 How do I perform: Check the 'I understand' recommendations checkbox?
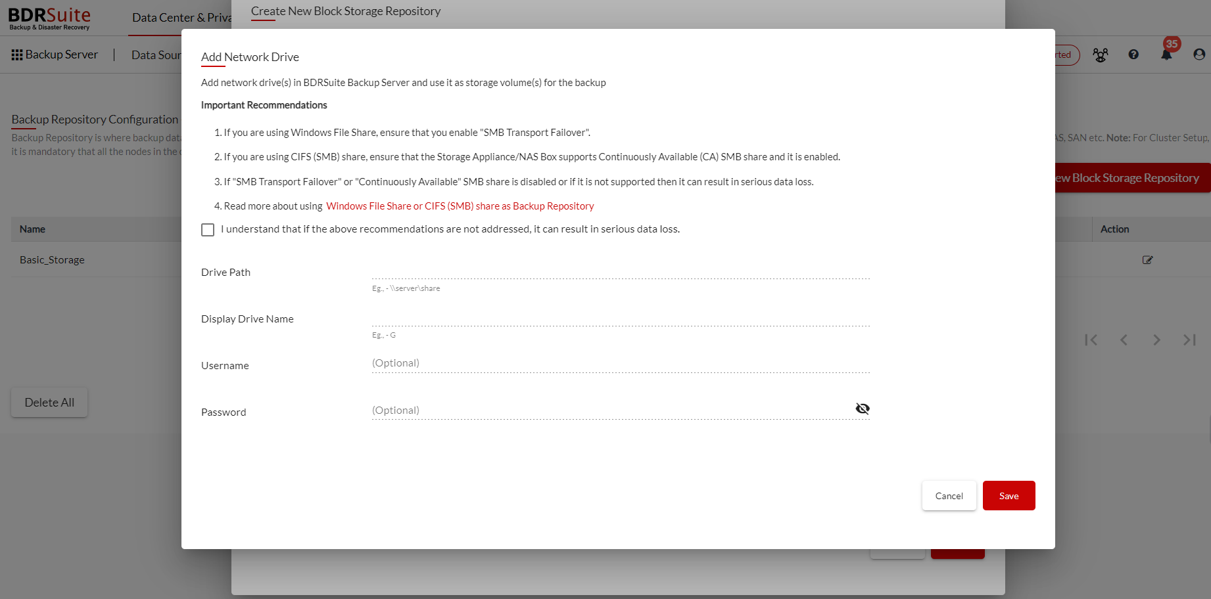[208, 230]
